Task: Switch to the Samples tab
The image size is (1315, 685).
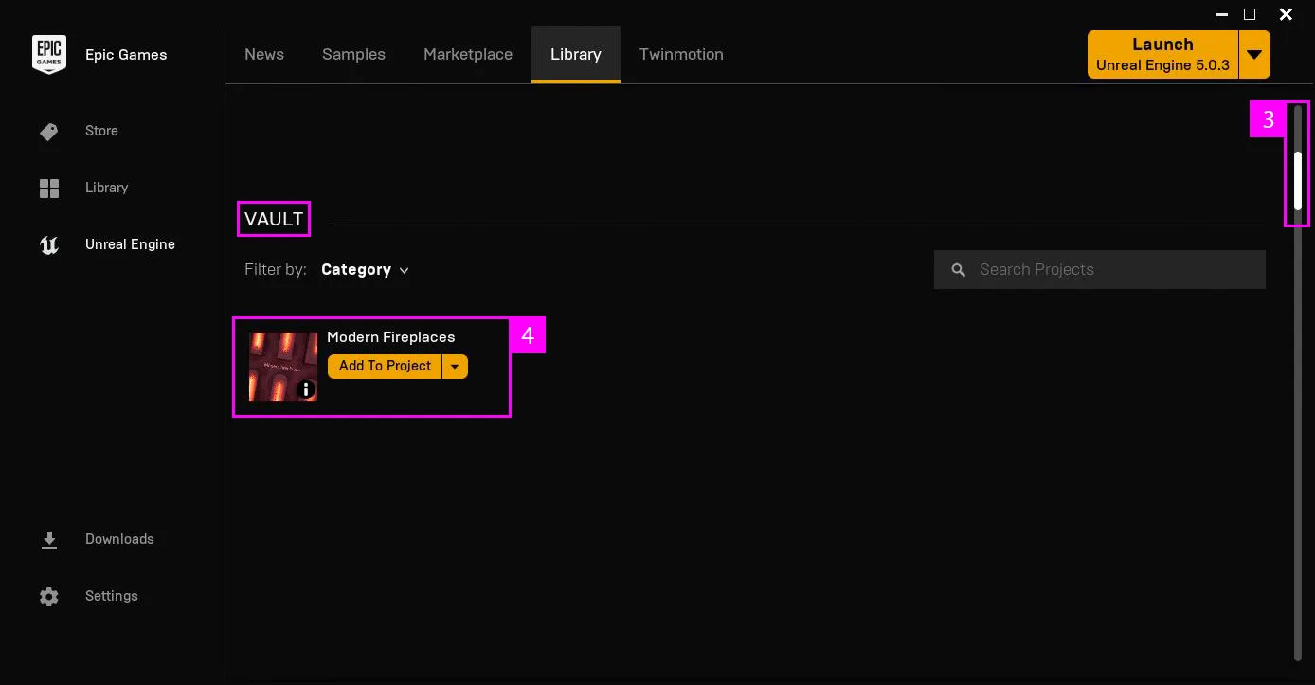Action: pyautogui.click(x=353, y=54)
